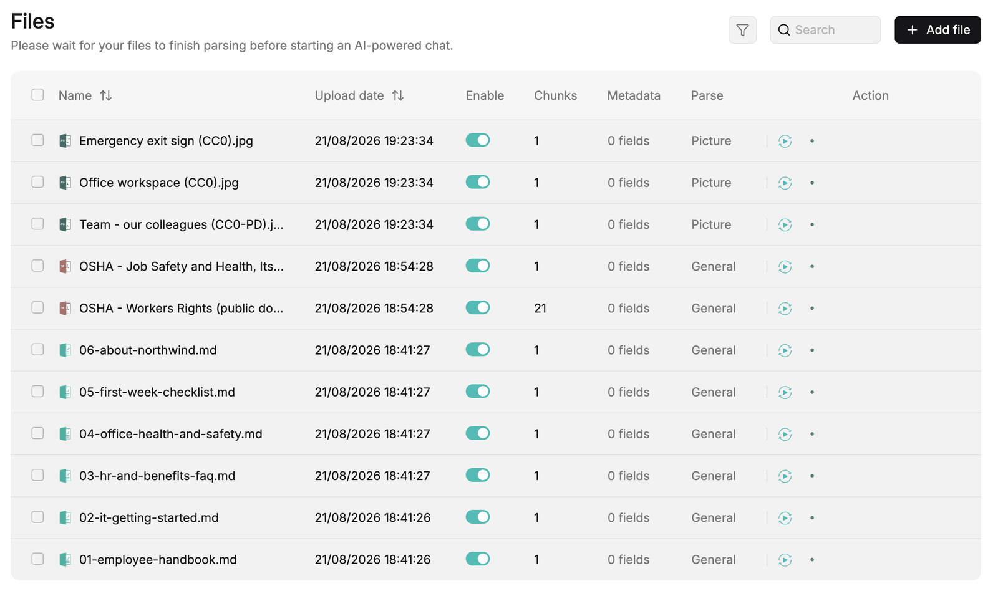This screenshot has width=998, height=601.
Task: Click upload date of 03-hr-and-benefits-faq.md
Action: click(x=372, y=476)
